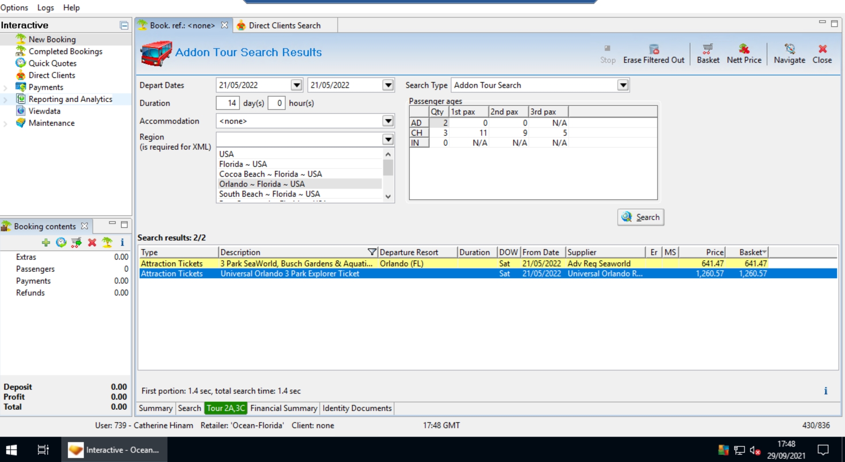Open the Search Type dropdown
845x462 pixels.
[x=623, y=85]
